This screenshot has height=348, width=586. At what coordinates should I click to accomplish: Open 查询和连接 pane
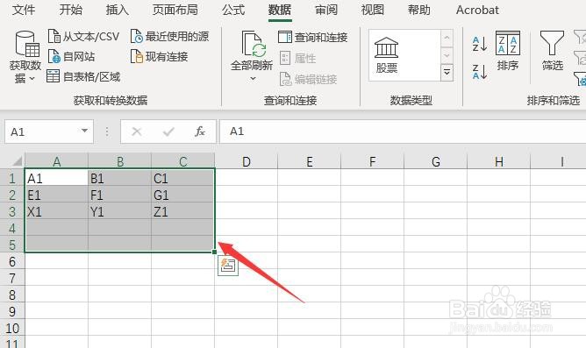[x=313, y=37]
